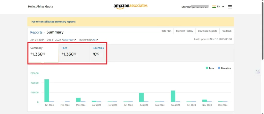The width and height of the screenshot is (264, 114).
Task: Click the Oct 2024 axis label
Action: pos(191,105)
